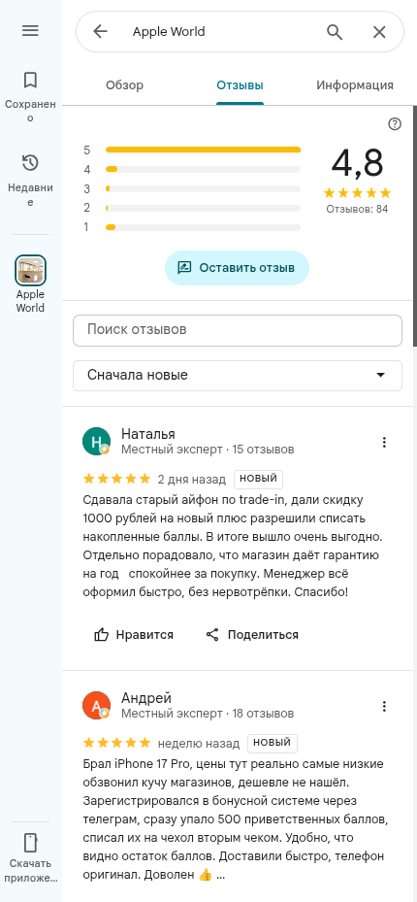Screen dimensions: 417x902
Task: Click the search magnifier icon
Action: click(x=335, y=32)
